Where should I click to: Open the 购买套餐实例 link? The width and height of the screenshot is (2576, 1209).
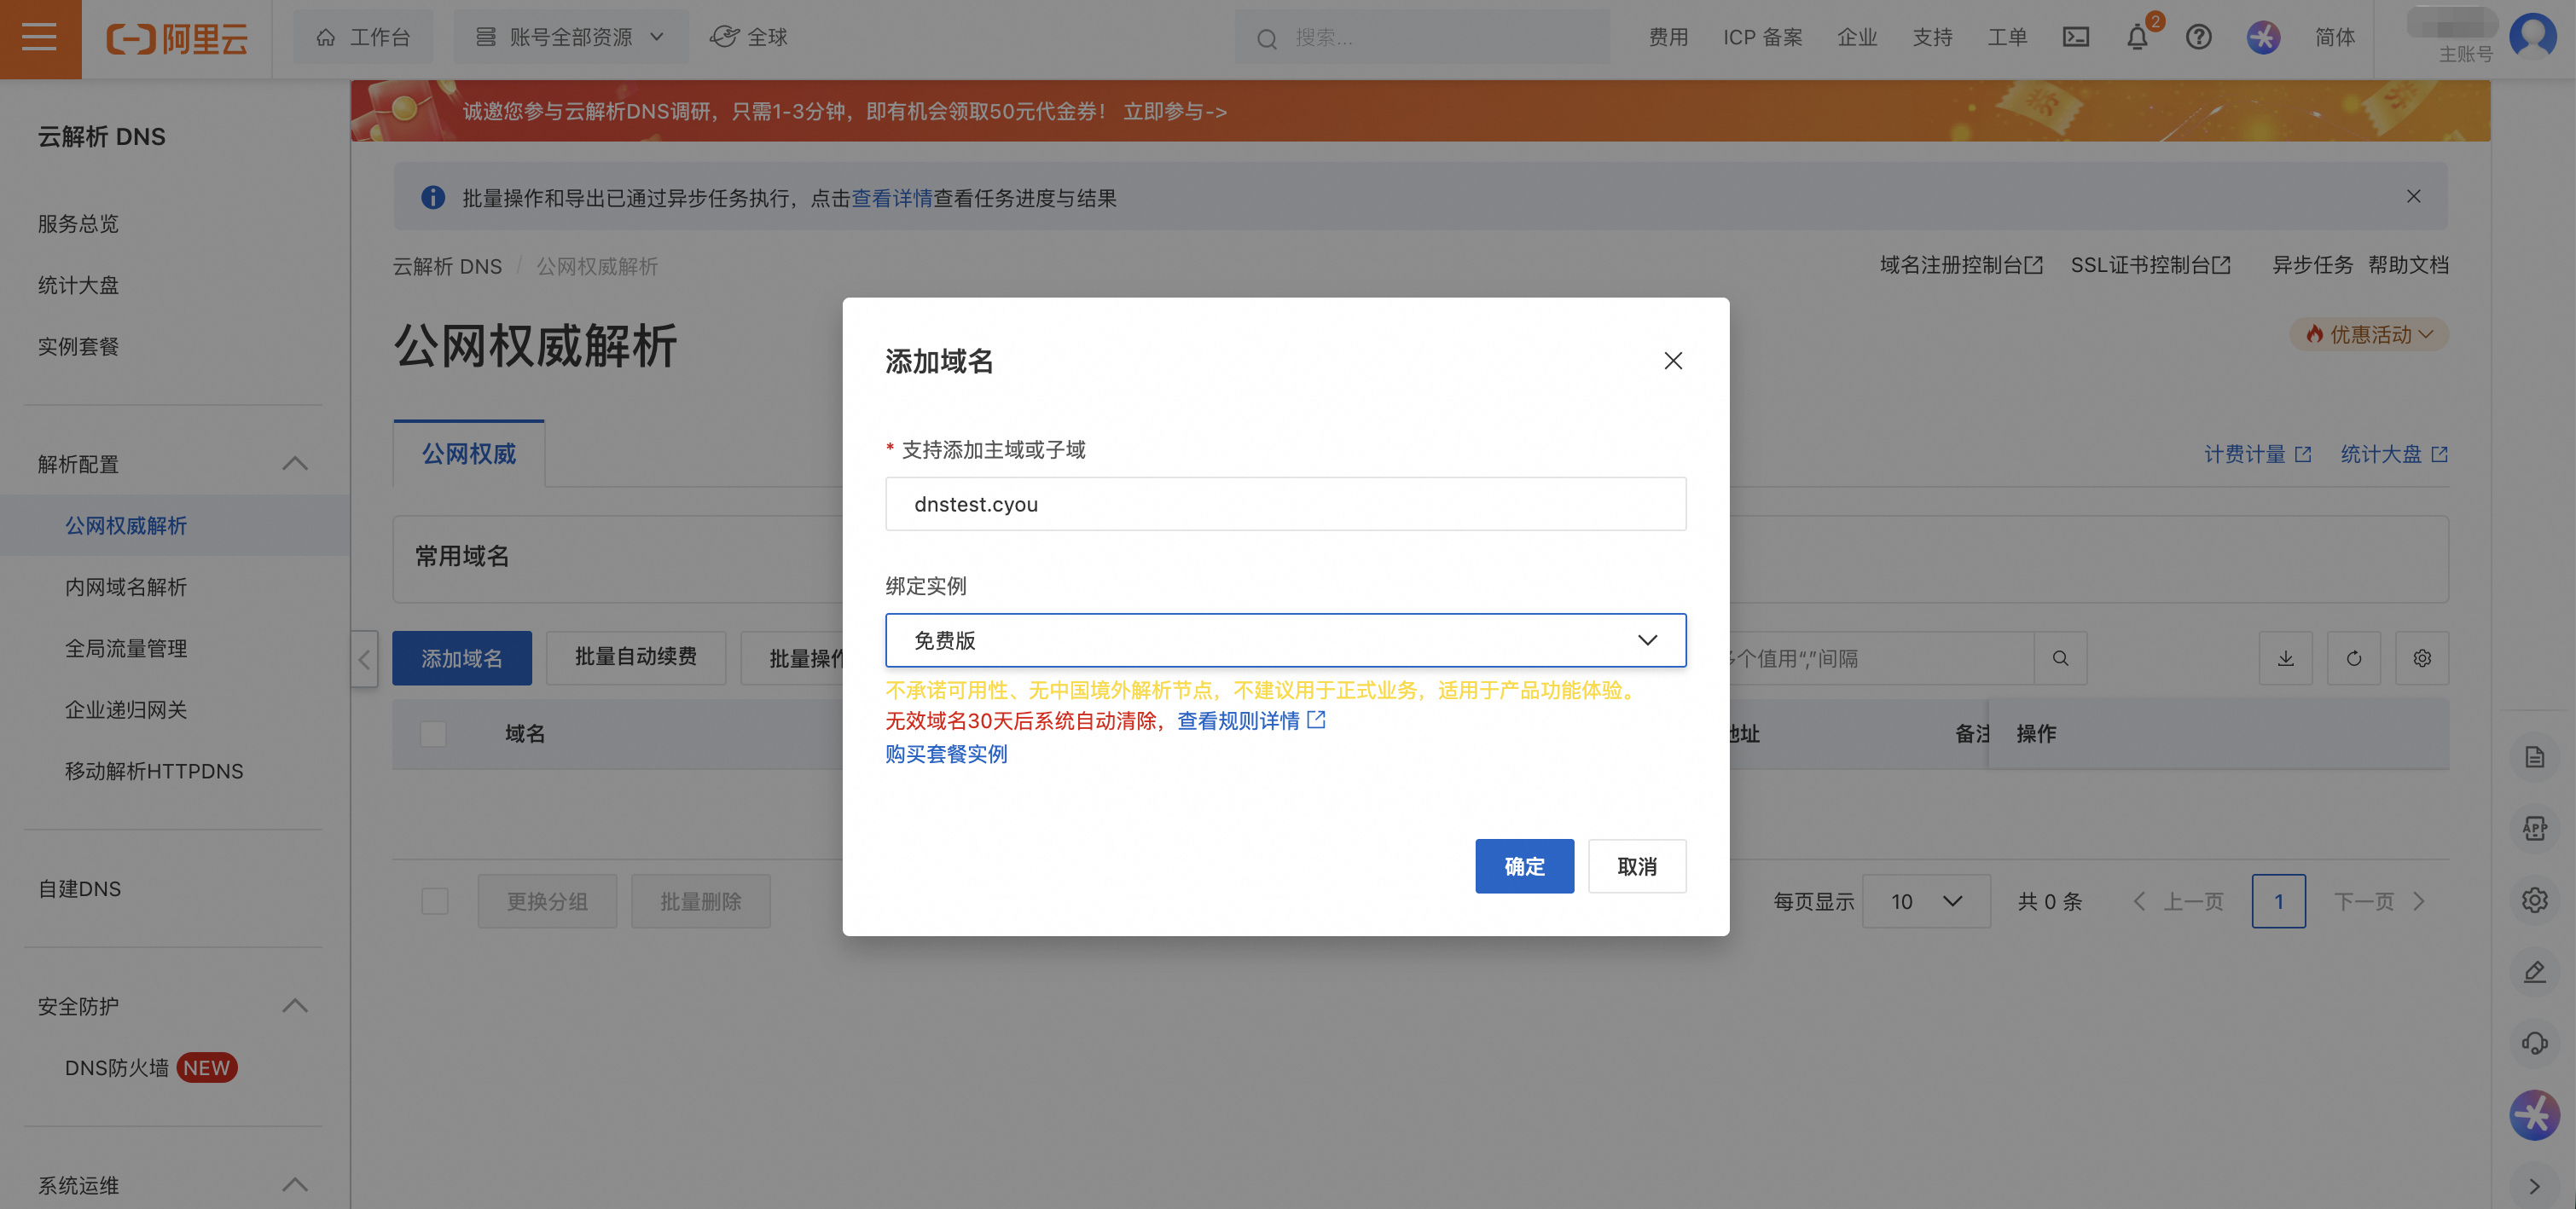pyautogui.click(x=945, y=754)
